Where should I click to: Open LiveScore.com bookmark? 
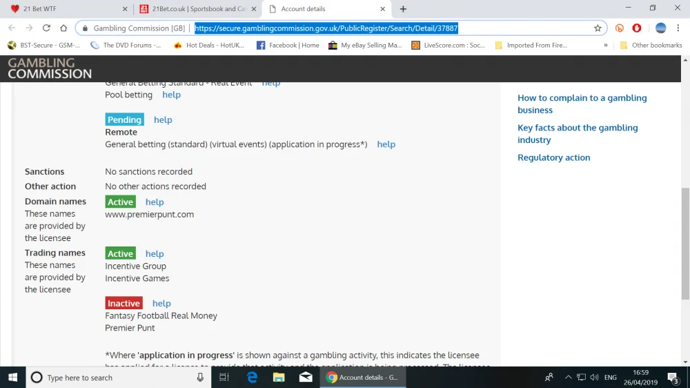pyautogui.click(x=448, y=45)
